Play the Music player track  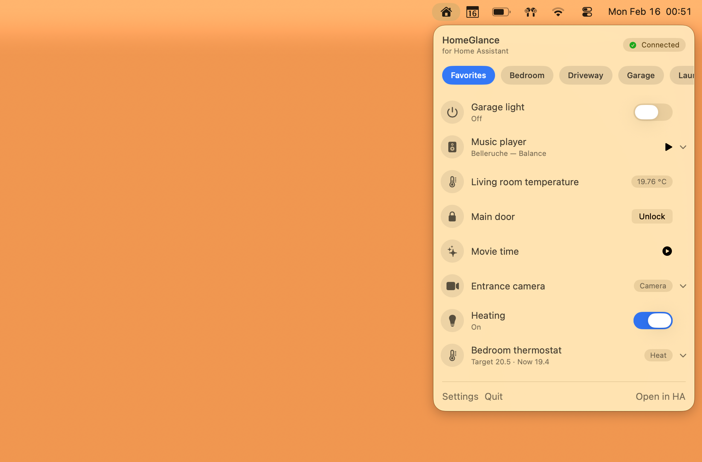pyautogui.click(x=668, y=147)
